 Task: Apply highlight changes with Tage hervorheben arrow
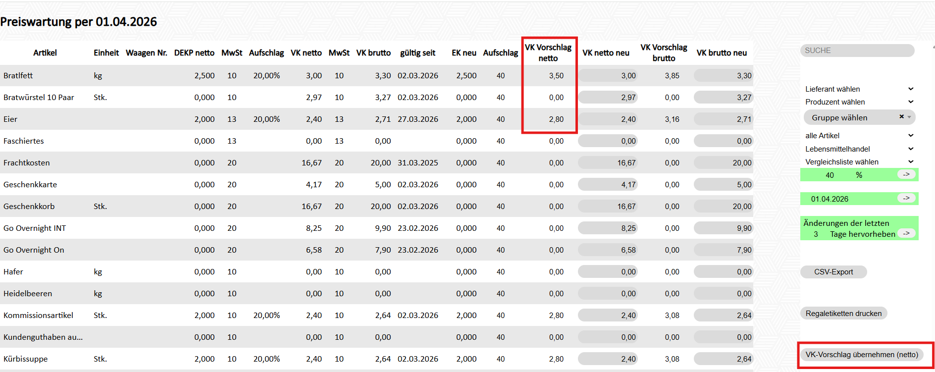pos(906,233)
